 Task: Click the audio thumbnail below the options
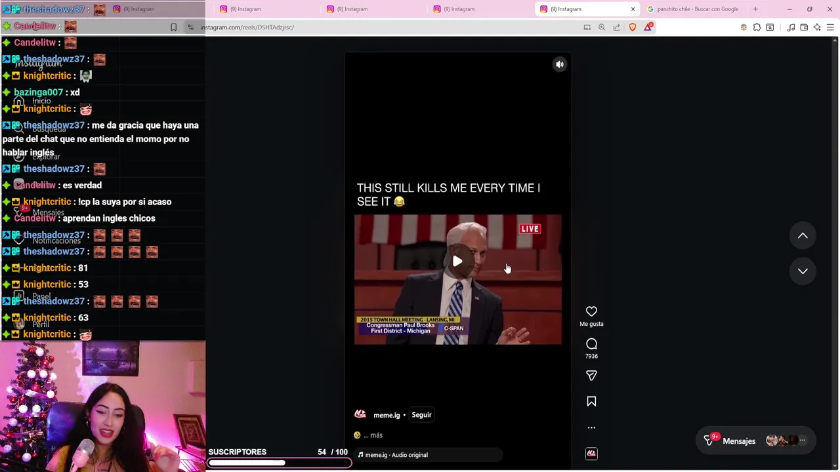click(591, 454)
